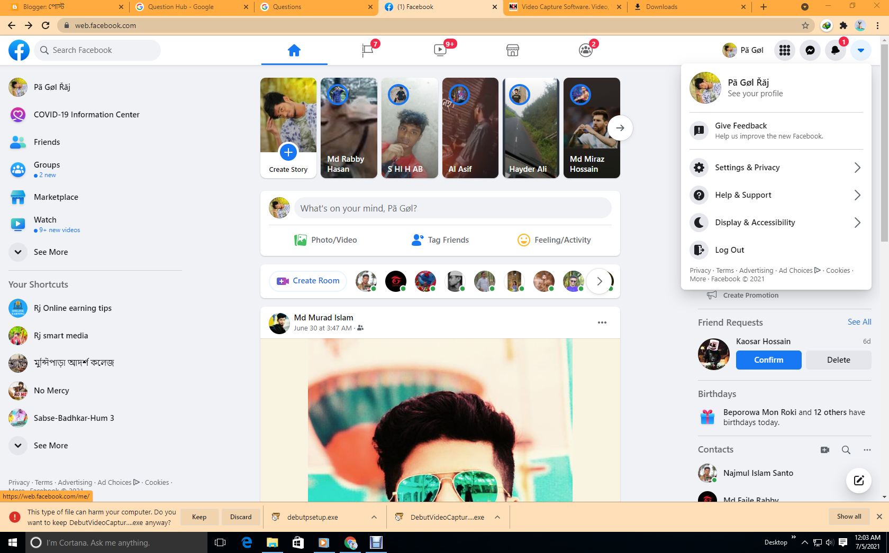Open Groups in left sidebar
This screenshot has width=889, height=553.
95,170
